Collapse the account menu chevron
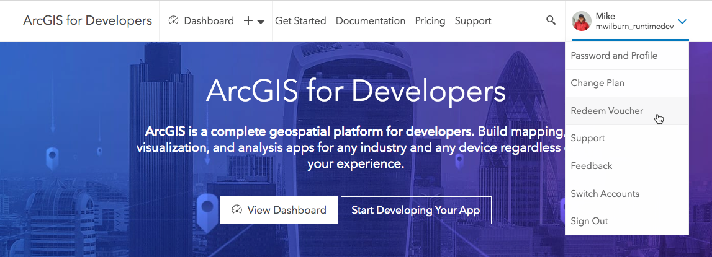Image resolution: width=712 pixels, height=257 pixels. (x=682, y=21)
